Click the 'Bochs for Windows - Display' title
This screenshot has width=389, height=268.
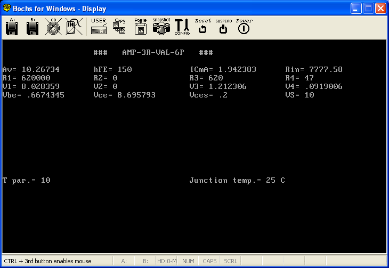point(60,9)
